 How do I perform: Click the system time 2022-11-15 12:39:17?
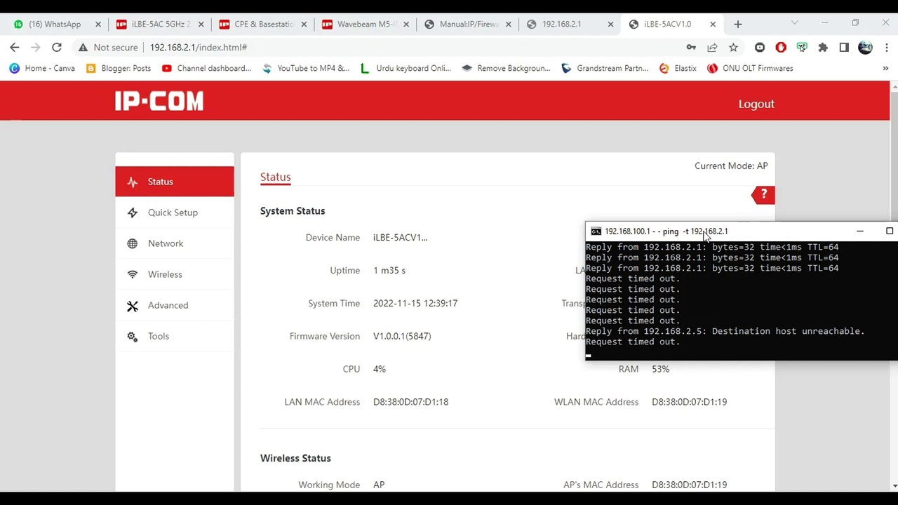point(415,303)
